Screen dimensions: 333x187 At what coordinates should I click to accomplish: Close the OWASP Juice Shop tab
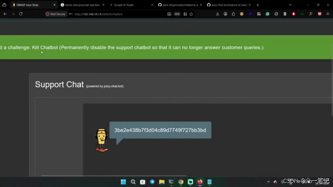(54, 5)
